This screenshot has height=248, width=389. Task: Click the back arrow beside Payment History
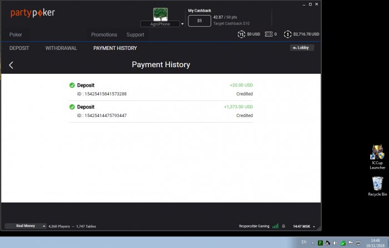11,65
